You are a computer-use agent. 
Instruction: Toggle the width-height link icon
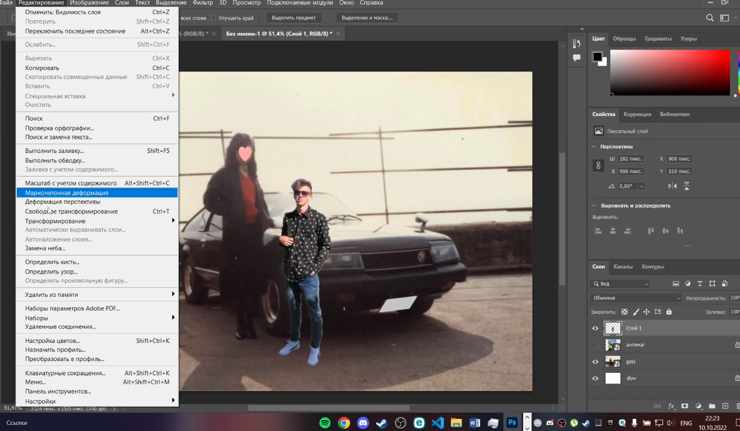click(x=598, y=165)
